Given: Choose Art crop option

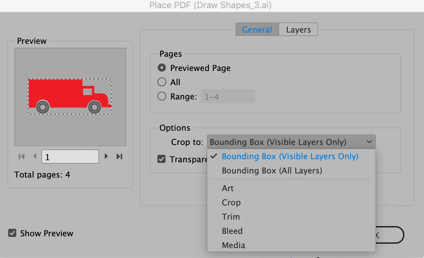Looking at the screenshot, I should click(291, 188).
